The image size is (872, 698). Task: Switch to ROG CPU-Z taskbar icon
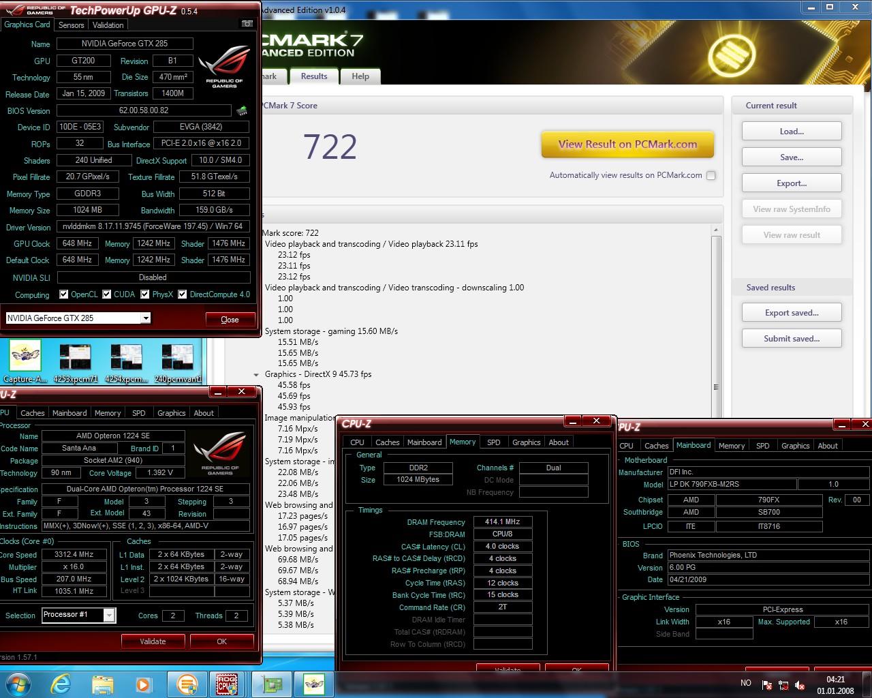coord(227,684)
